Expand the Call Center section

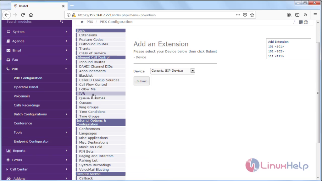pos(37,169)
